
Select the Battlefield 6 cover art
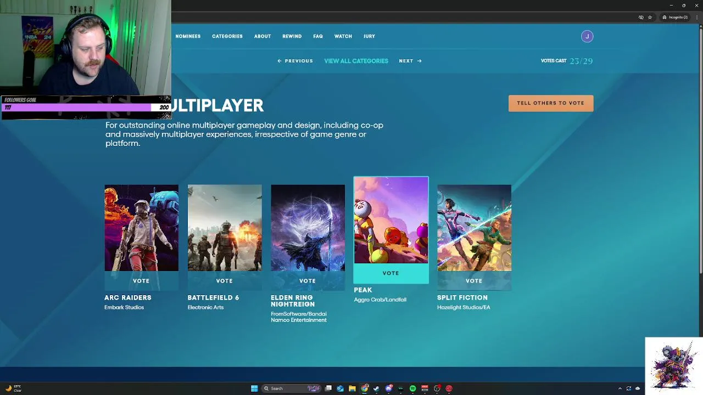(225, 228)
